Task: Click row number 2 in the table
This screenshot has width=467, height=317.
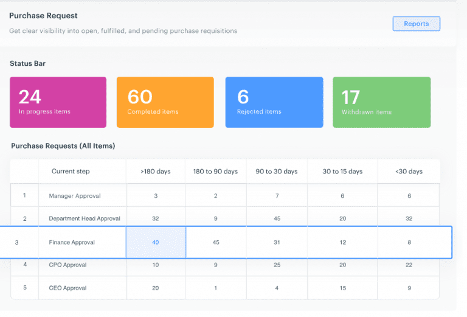Action: 25,218
